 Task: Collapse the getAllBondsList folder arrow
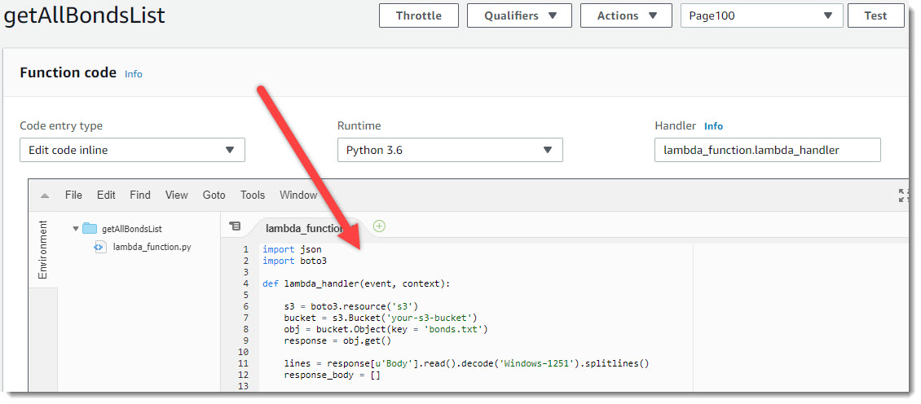(x=75, y=228)
